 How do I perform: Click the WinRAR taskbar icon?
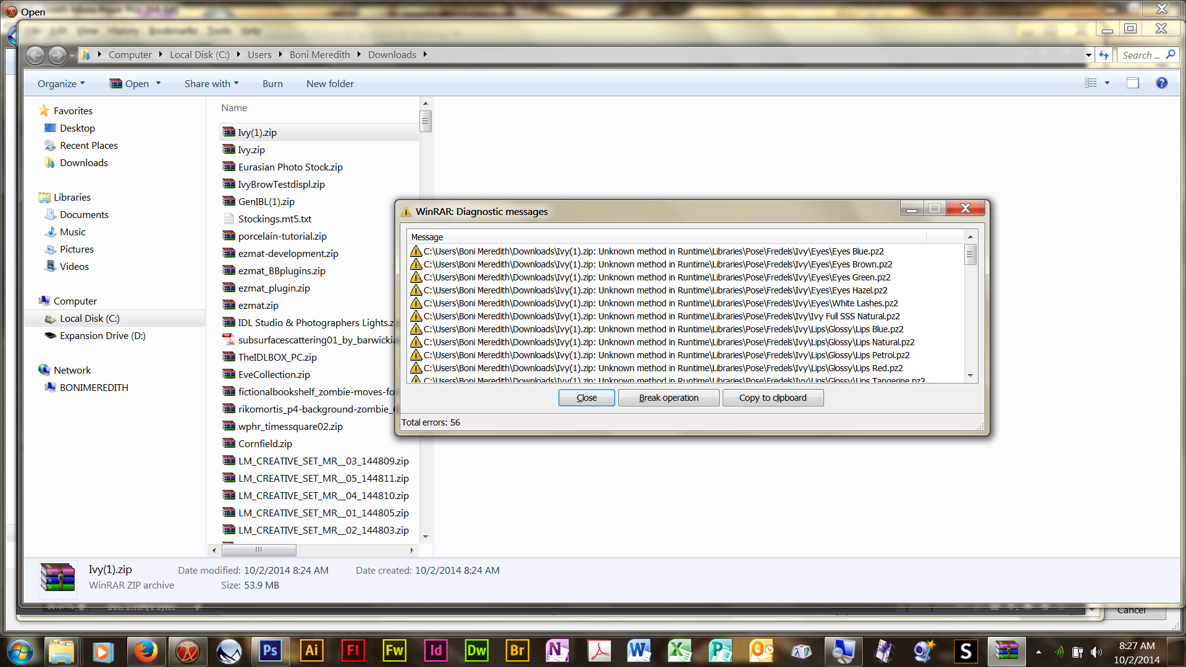pyautogui.click(x=1006, y=651)
